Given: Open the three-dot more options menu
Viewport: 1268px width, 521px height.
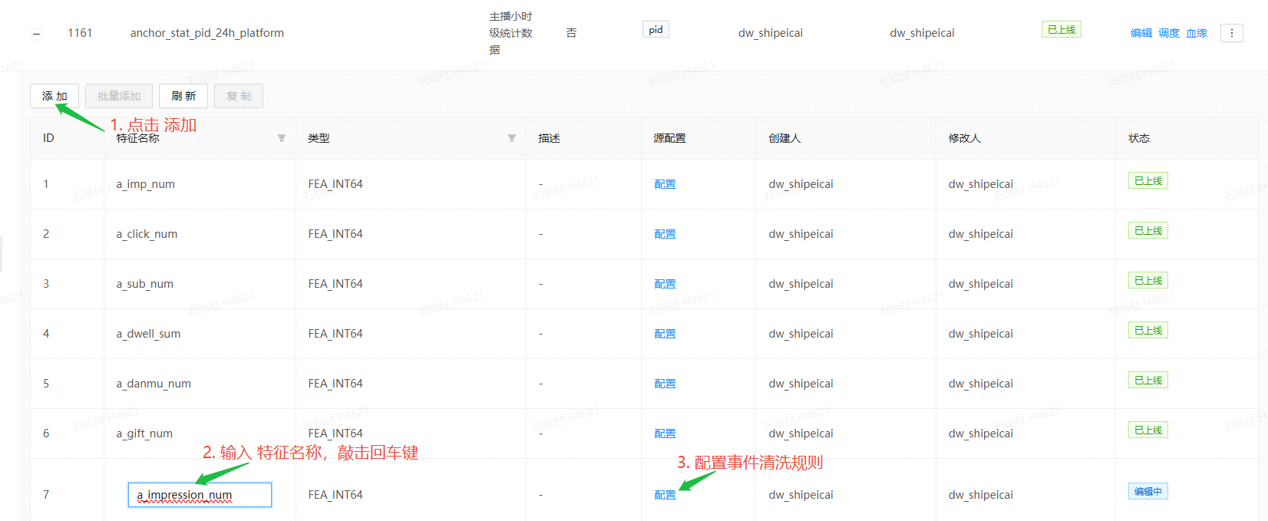Looking at the screenshot, I should pyautogui.click(x=1231, y=33).
